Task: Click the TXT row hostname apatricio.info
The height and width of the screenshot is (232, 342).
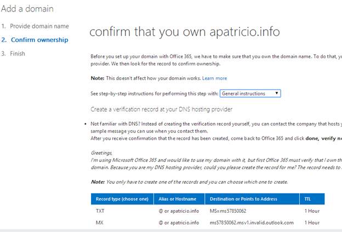Action: click(x=179, y=211)
